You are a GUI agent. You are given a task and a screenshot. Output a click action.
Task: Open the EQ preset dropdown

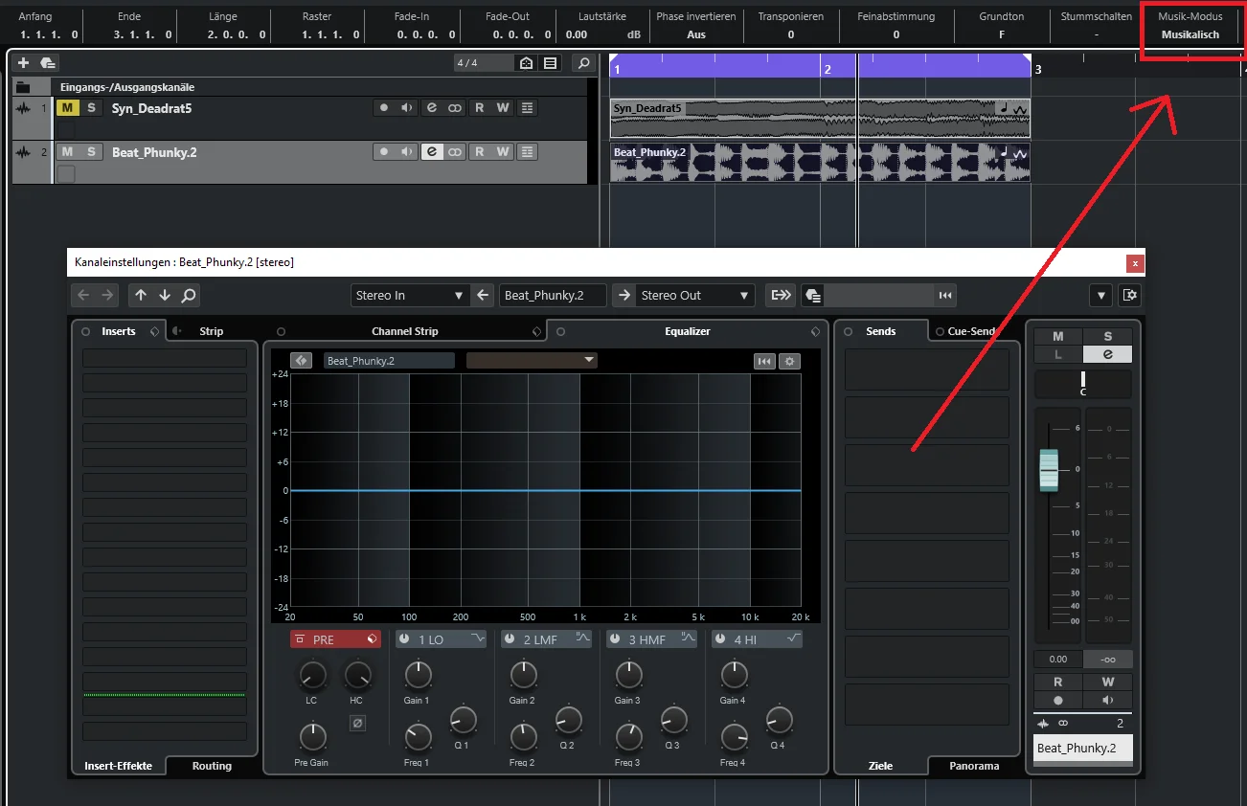coord(532,361)
